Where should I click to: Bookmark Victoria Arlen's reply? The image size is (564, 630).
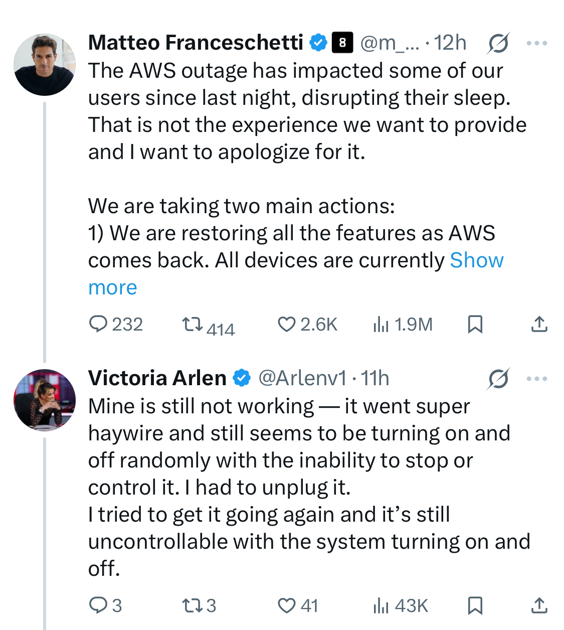(475, 605)
